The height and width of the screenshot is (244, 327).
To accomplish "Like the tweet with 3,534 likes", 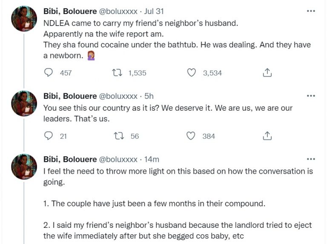I will (x=192, y=73).
